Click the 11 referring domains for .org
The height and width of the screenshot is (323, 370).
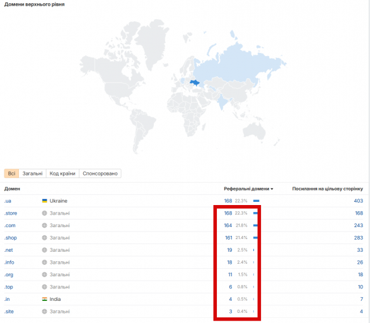tap(230, 274)
